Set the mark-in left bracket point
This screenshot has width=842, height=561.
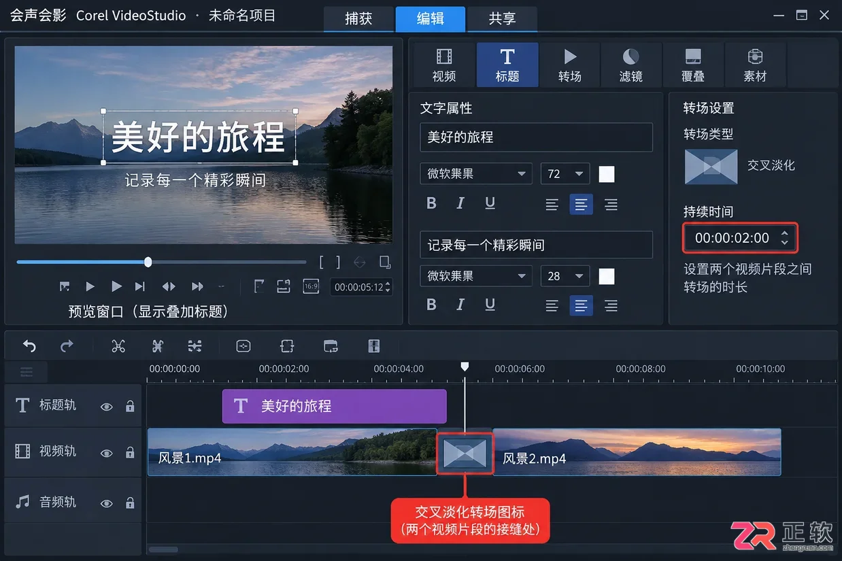click(x=322, y=262)
